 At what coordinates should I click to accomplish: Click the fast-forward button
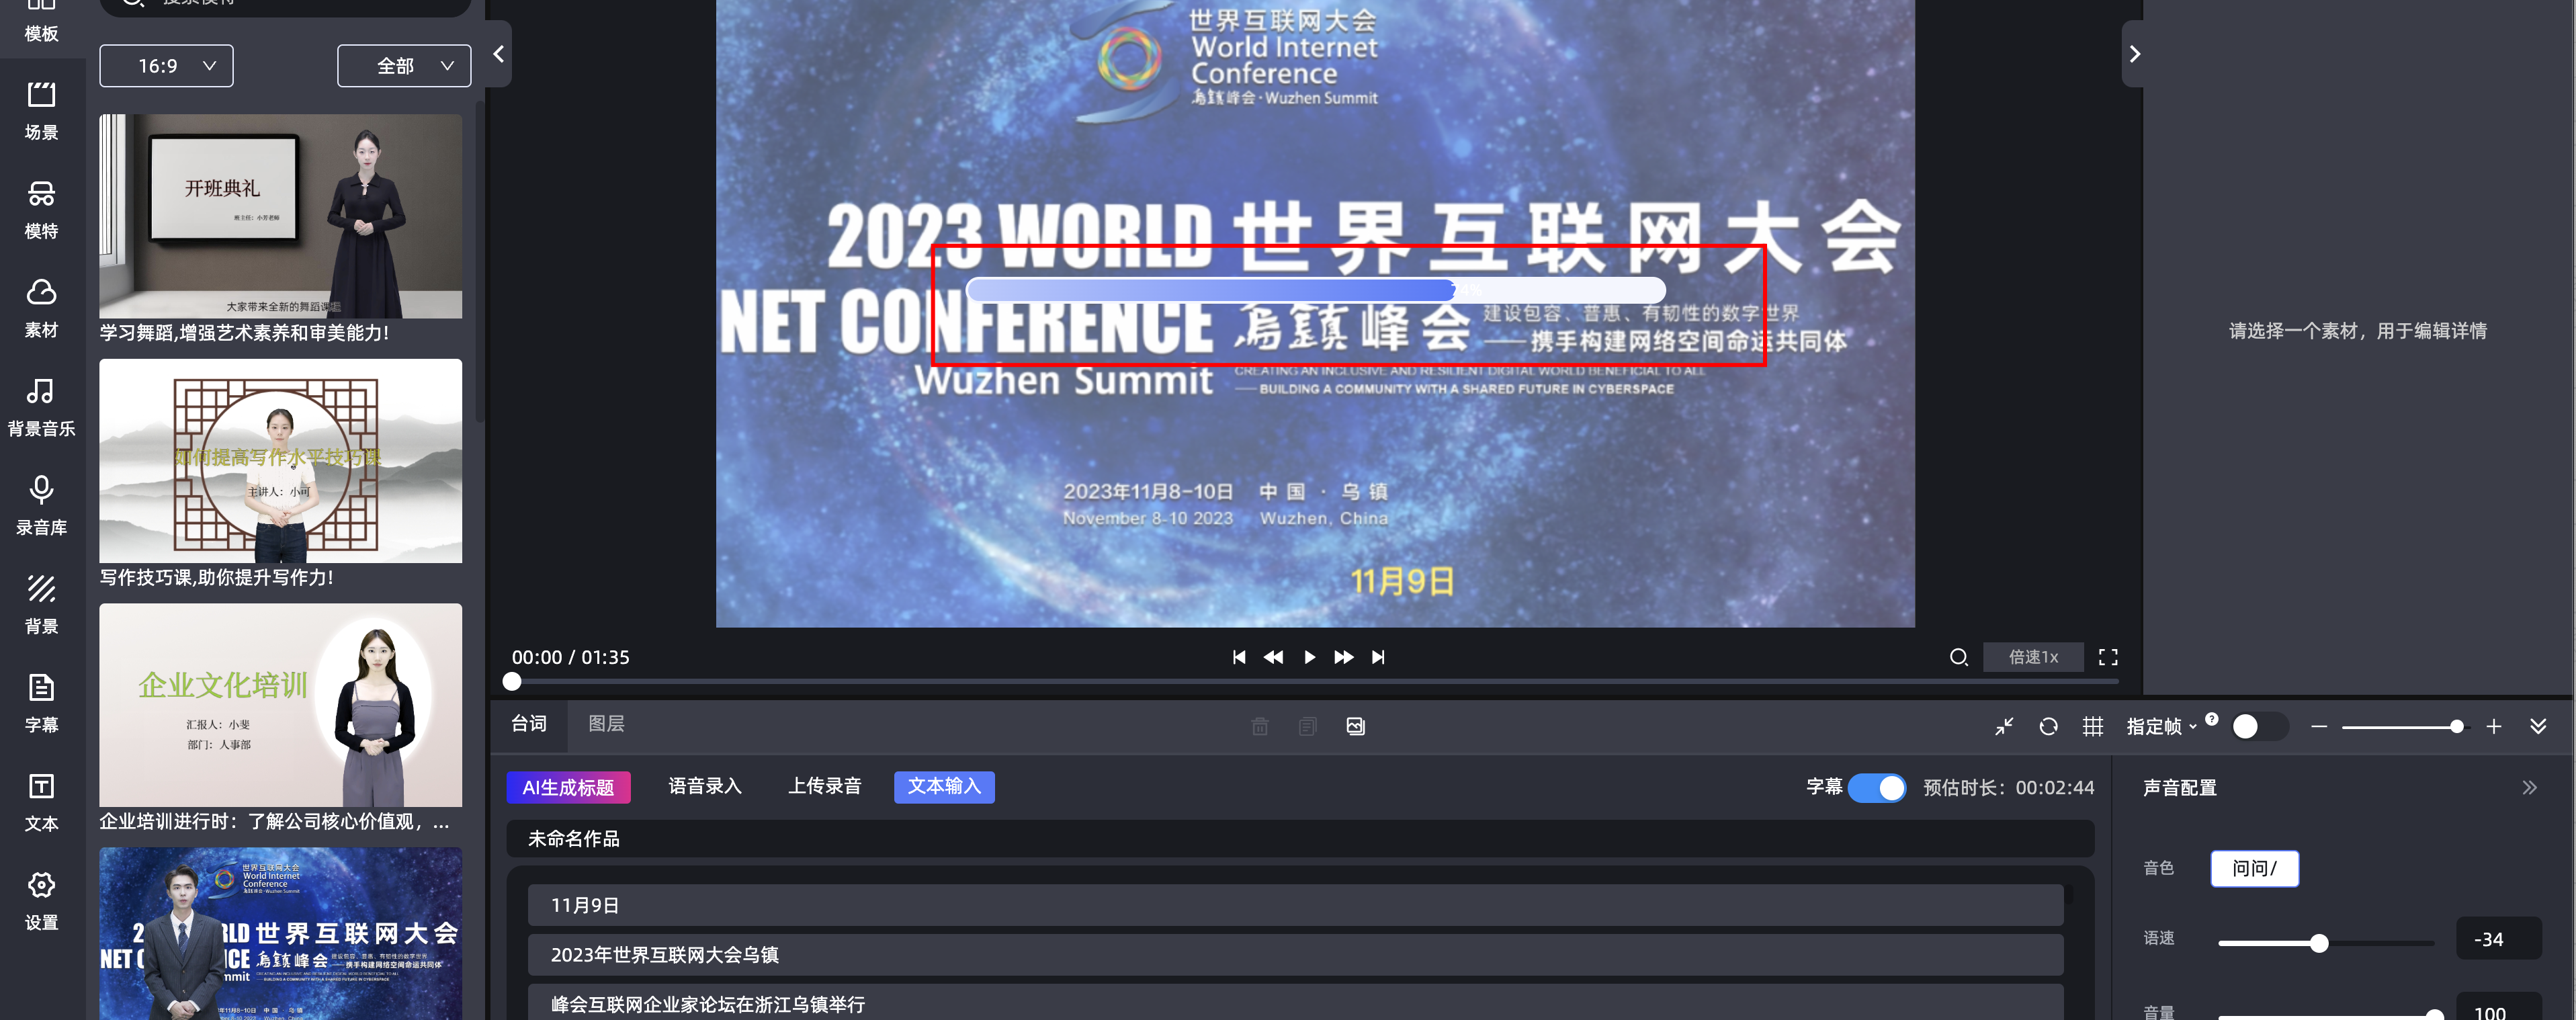pos(1344,657)
